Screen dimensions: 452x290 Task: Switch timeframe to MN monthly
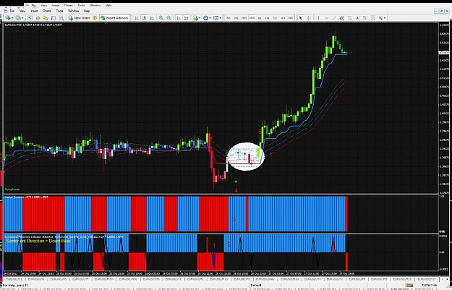tap(291, 18)
